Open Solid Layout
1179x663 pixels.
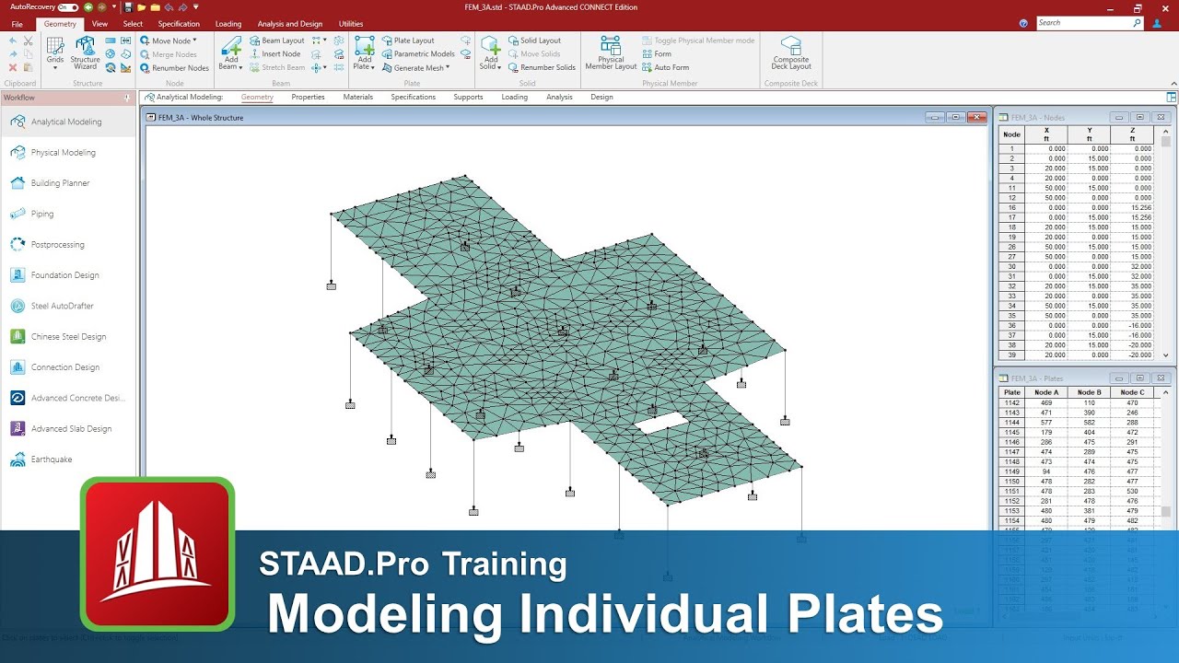(534, 41)
